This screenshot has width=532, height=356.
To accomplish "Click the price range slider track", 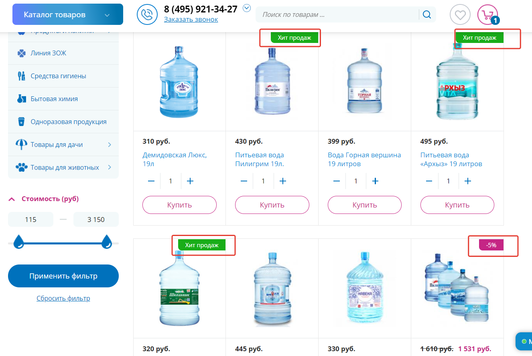I will click(63, 244).
